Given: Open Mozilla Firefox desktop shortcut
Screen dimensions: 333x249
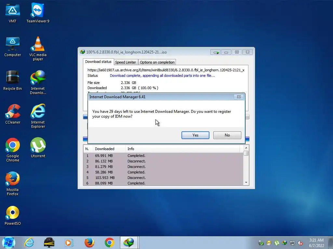Looking at the screenshot, I should (13, 184).
